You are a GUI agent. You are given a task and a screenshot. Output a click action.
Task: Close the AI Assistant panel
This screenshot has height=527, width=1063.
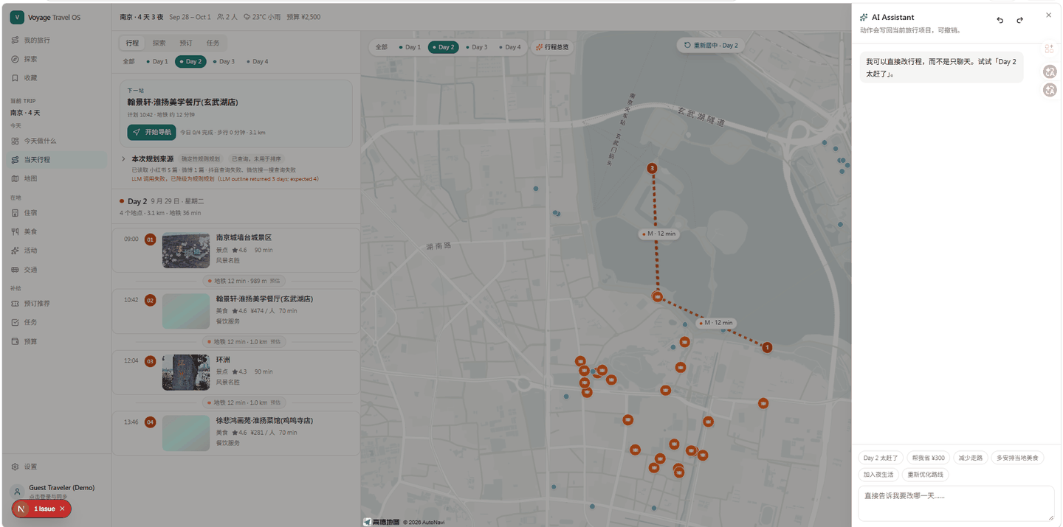point(1048,15)
